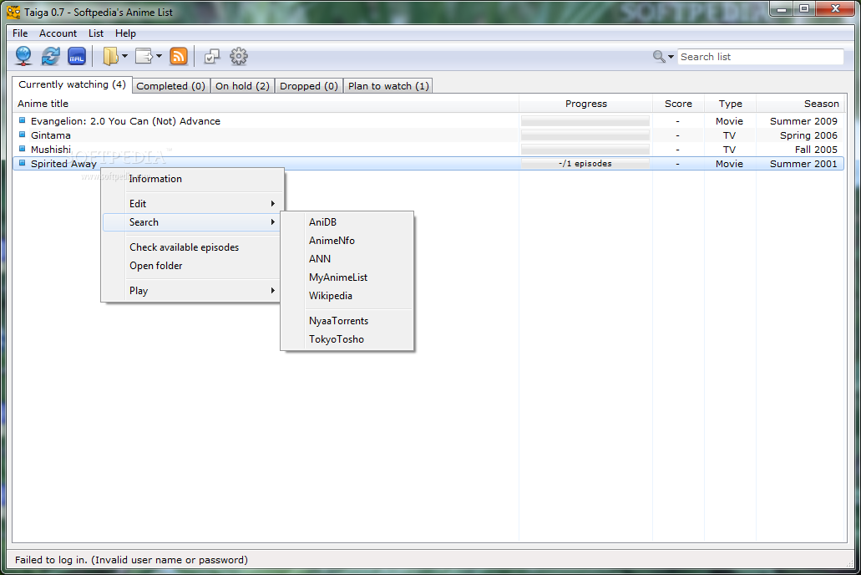Switch to Currently watching tab
Screen dimensions: 861x575
tap(72, 84)
